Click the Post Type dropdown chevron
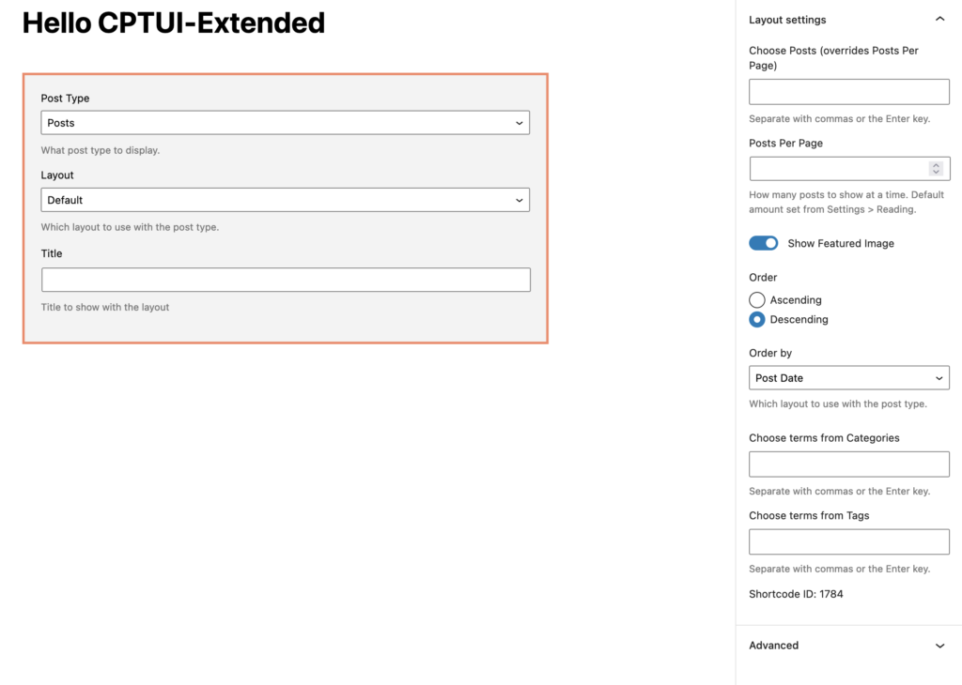Image resolution: width=962 pixels, height=685 pixels. click(519, 122)
